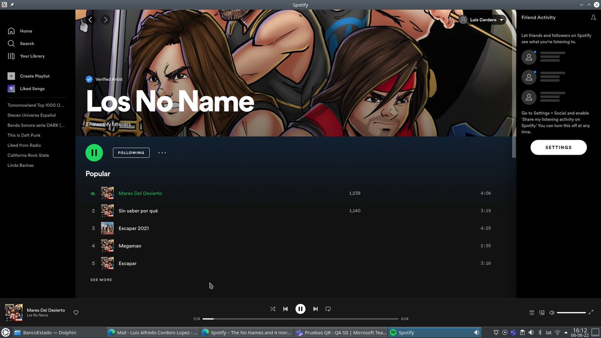
Task: Open Search in the sidebar
Action: click(x=21, y=44)
